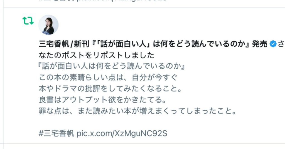The width and height of the screenshot is (285, 149).
Task: Click the 新刊 word in the display name
Action: point(81,44)
